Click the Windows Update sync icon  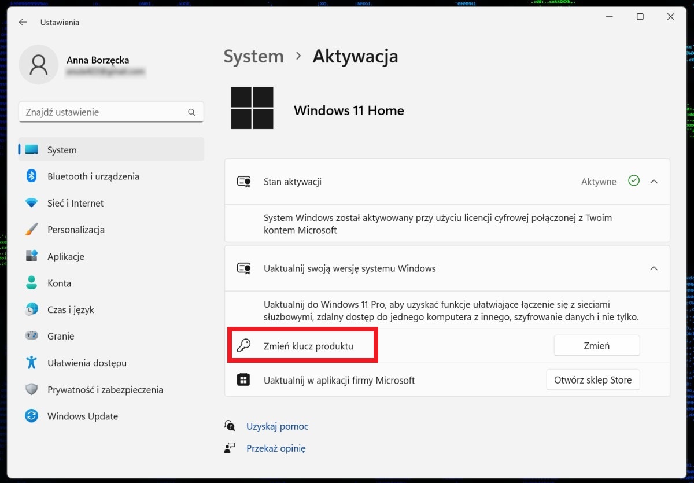[31, 416]
